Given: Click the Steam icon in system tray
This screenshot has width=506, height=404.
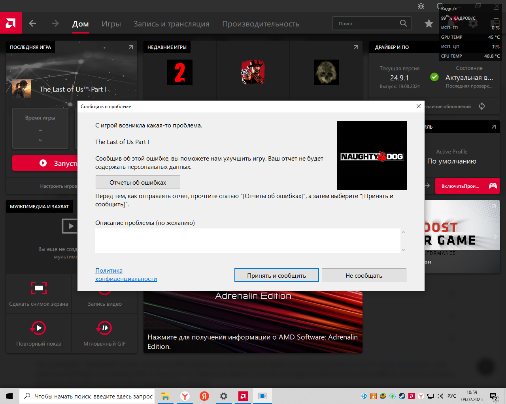Looking at the screenshot, I should (402, 396).
